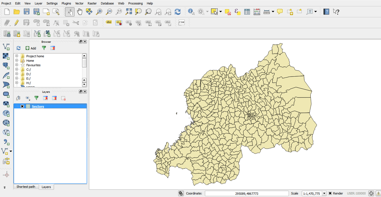Open the Processing menu

135,3
